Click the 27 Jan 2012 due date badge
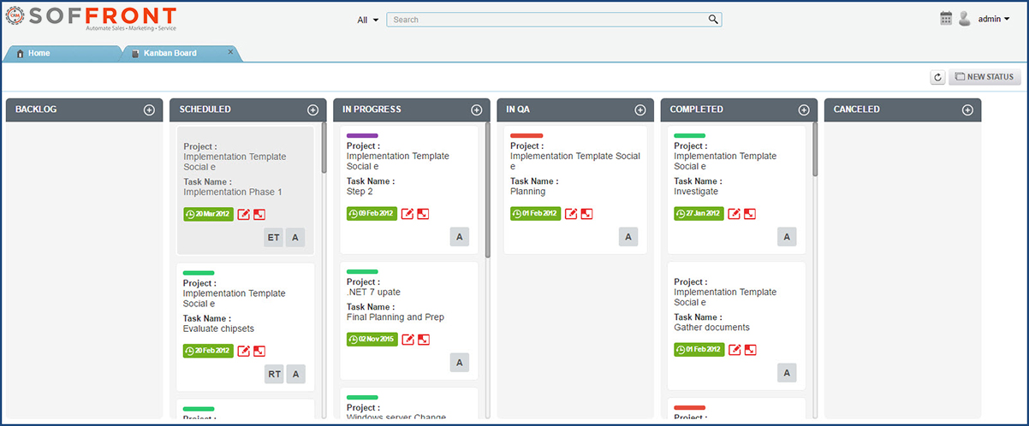Image resolution: width=1029 pixels, height=426 pixels. pos(699,213)
